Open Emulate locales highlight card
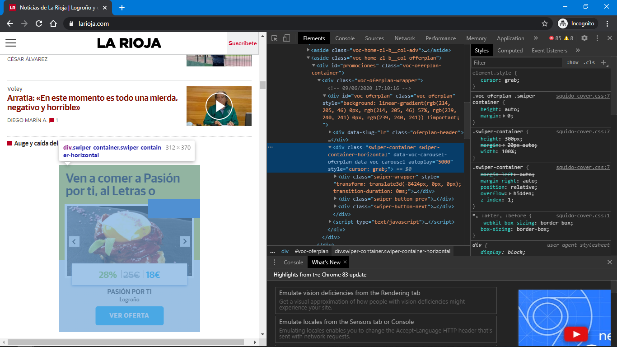This screenshot has height=347, width=617. click(x=386, y=329)
